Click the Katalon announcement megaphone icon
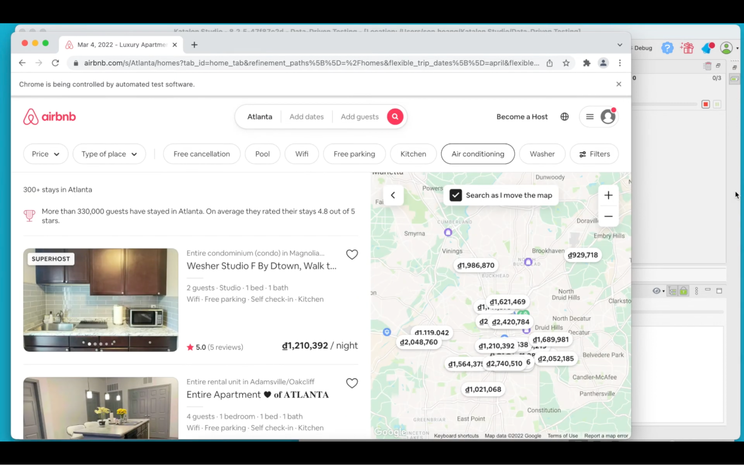 [708, 48]
